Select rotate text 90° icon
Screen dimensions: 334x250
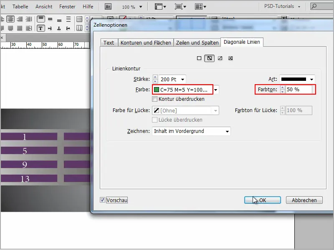coord(50,28)
